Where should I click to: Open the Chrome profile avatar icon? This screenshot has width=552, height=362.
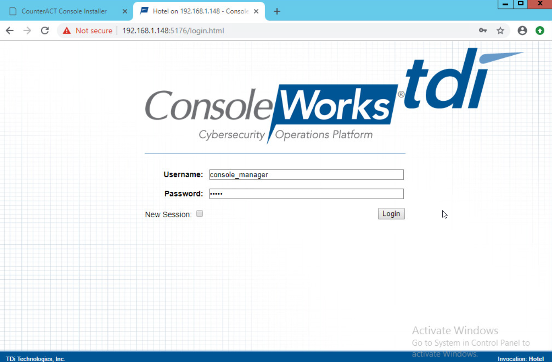(x=522, y=30)
